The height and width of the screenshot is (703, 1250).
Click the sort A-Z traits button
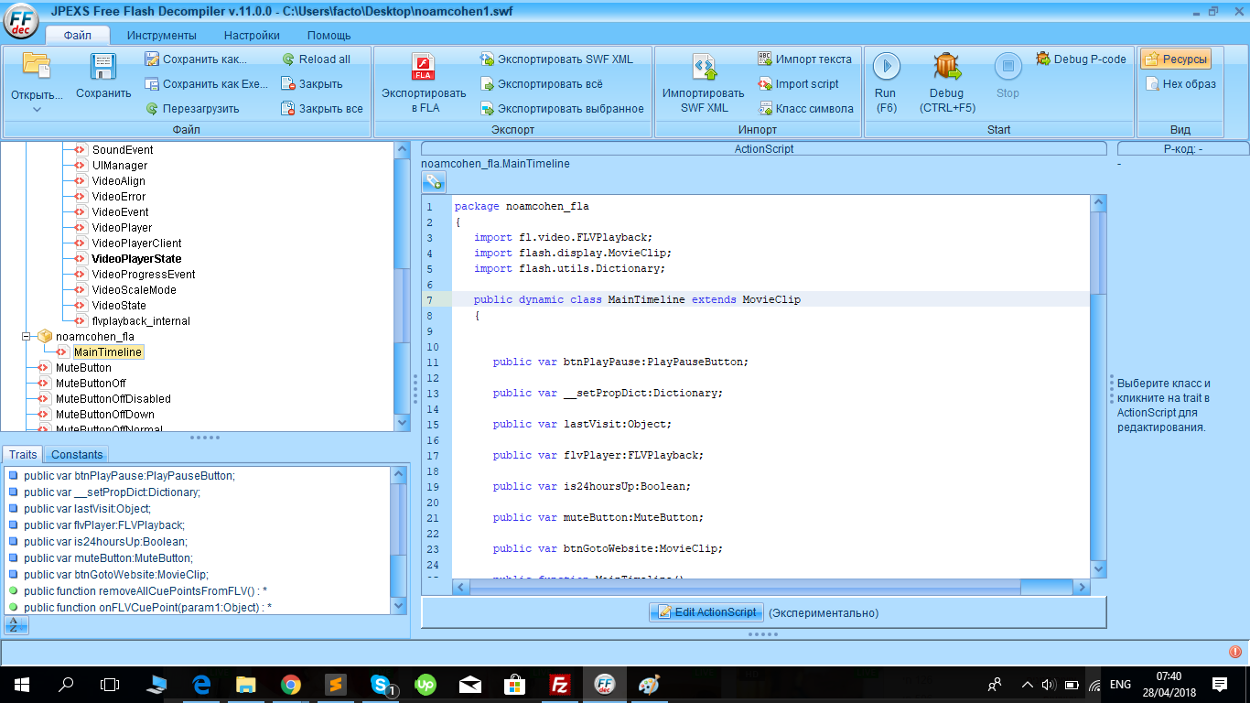(x=16, y=625)
